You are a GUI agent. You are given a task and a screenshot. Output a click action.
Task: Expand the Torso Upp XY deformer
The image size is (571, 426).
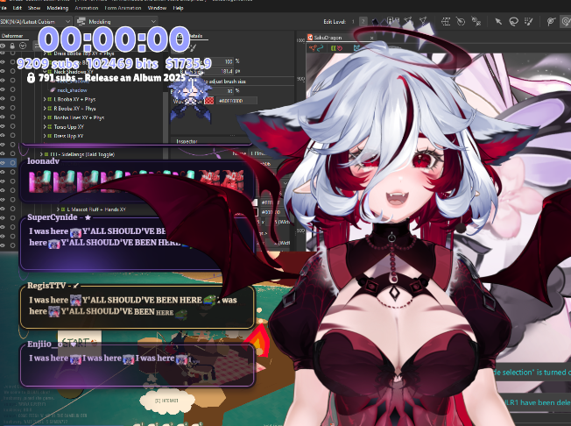coord(45,127)
